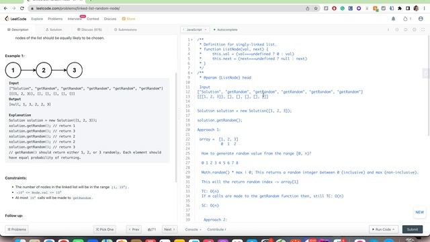Go to the Prev problem

134,229
